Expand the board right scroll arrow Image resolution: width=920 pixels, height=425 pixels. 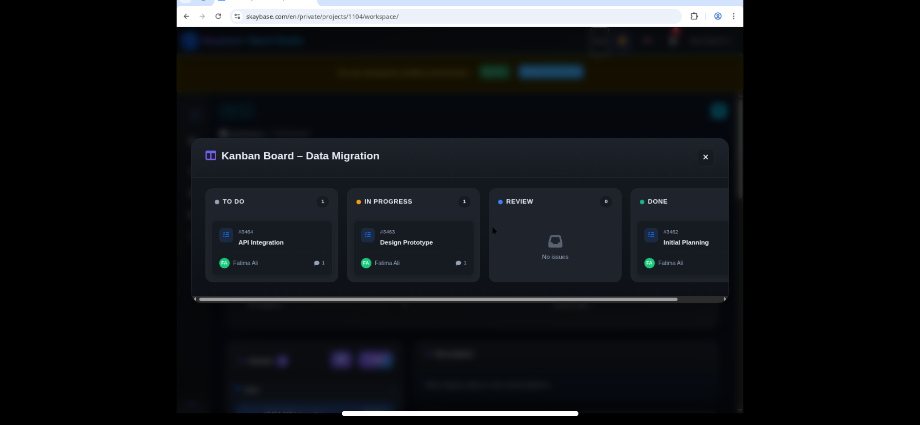[x=724, y=299]
